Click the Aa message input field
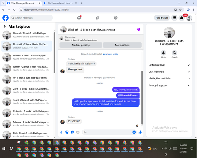The image size is (197, 158). click(107, 132)
